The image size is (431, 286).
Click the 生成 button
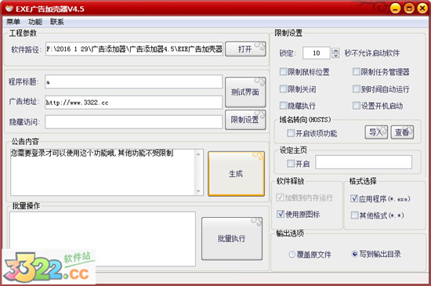[236, 174]
